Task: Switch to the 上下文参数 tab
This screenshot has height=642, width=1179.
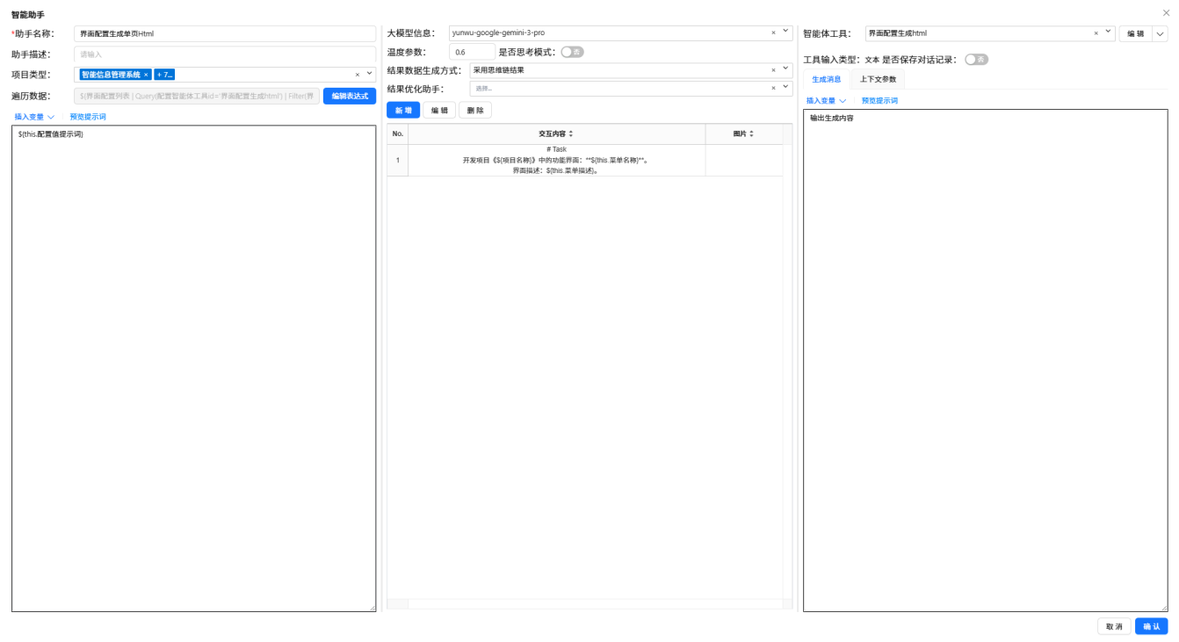Action: tap(878, 79)
